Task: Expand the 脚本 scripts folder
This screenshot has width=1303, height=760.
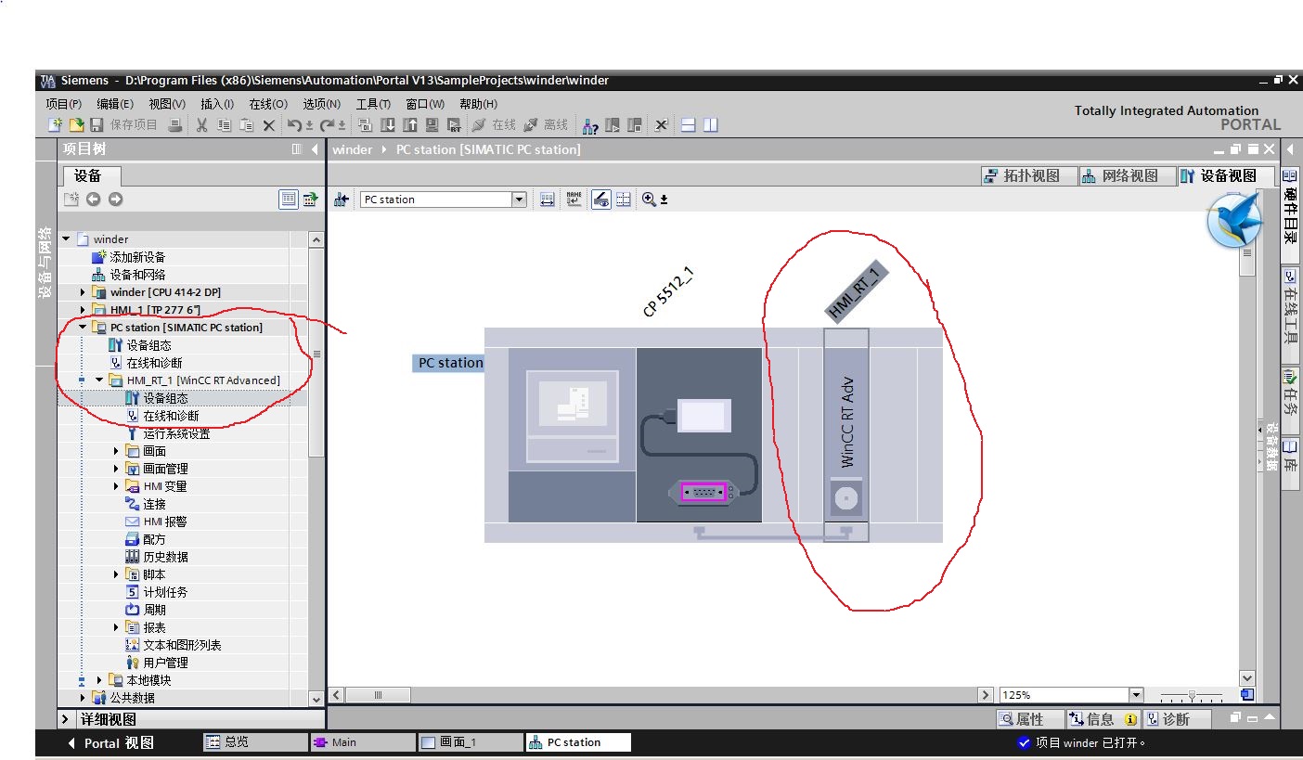Action: pyautogui.click(x=116, y=574)
